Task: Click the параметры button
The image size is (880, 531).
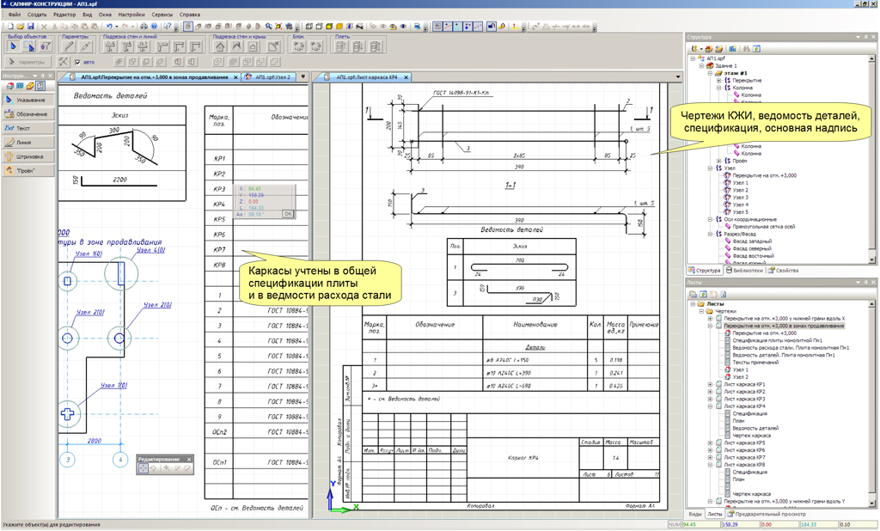Action: [27, 63]
